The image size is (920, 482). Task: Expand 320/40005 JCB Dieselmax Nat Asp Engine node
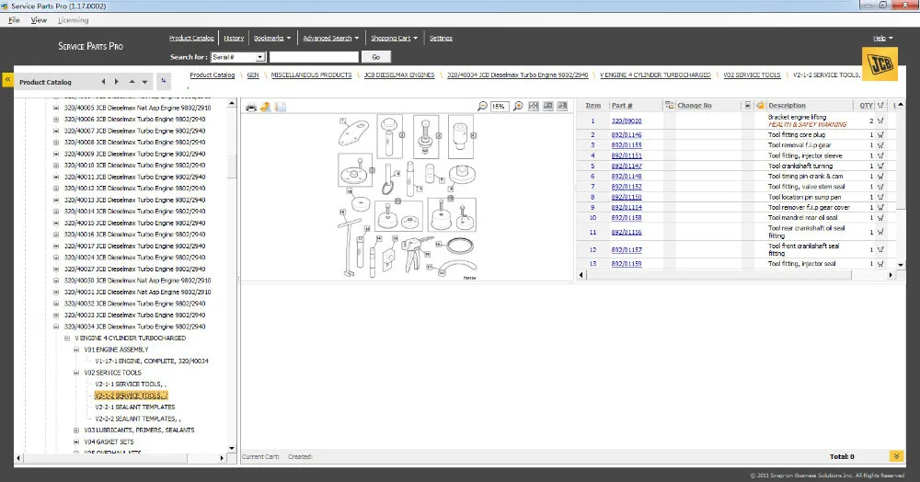[x=56, y=108]
